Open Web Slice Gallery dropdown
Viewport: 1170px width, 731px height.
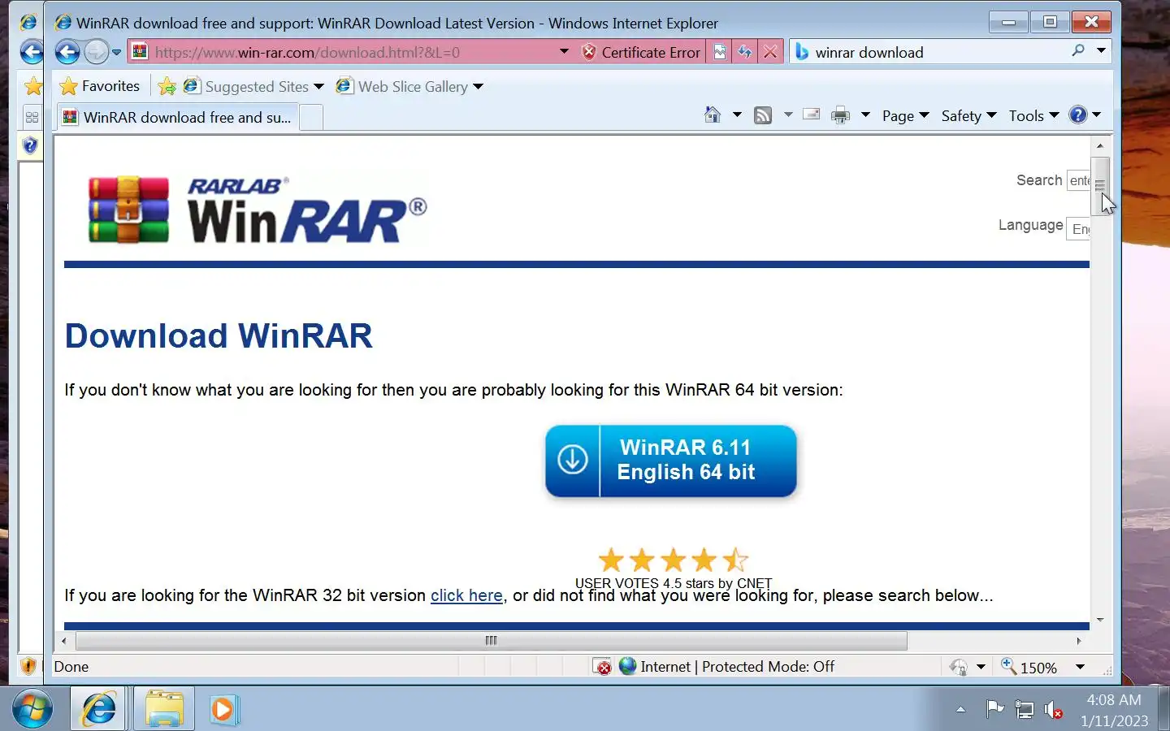(409, 86)
